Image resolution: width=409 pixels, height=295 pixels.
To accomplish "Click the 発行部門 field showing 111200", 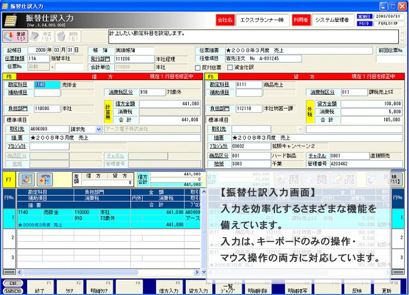I will pyautogui.click(x=134, y=59).
